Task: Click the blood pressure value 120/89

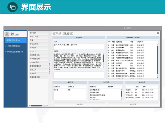Action: [137, 98]
